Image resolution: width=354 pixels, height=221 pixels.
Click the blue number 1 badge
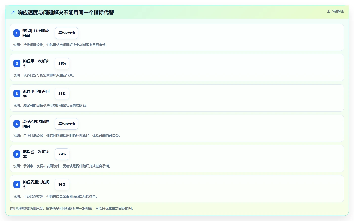(x=17, y=33)
